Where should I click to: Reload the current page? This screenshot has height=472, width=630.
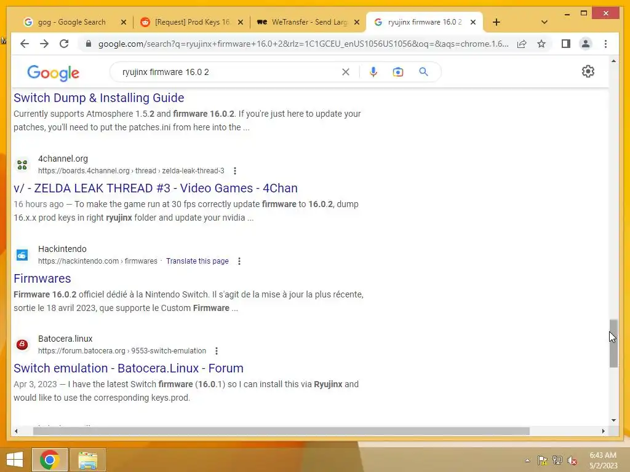(64, 44)
